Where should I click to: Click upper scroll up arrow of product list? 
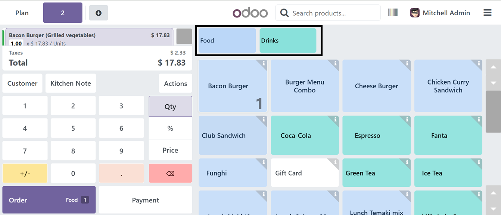tap(493, 67)
